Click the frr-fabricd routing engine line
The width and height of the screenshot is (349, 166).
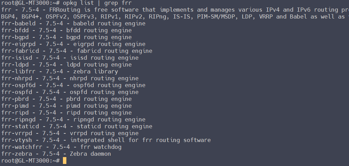coord(77,51)
